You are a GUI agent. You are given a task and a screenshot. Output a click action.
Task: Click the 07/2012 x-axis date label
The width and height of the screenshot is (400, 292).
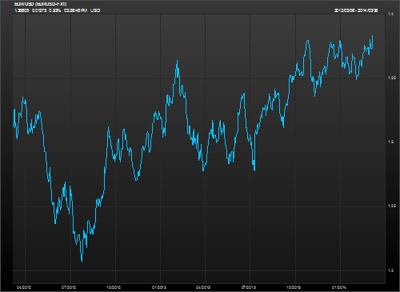tap(69, 287)
